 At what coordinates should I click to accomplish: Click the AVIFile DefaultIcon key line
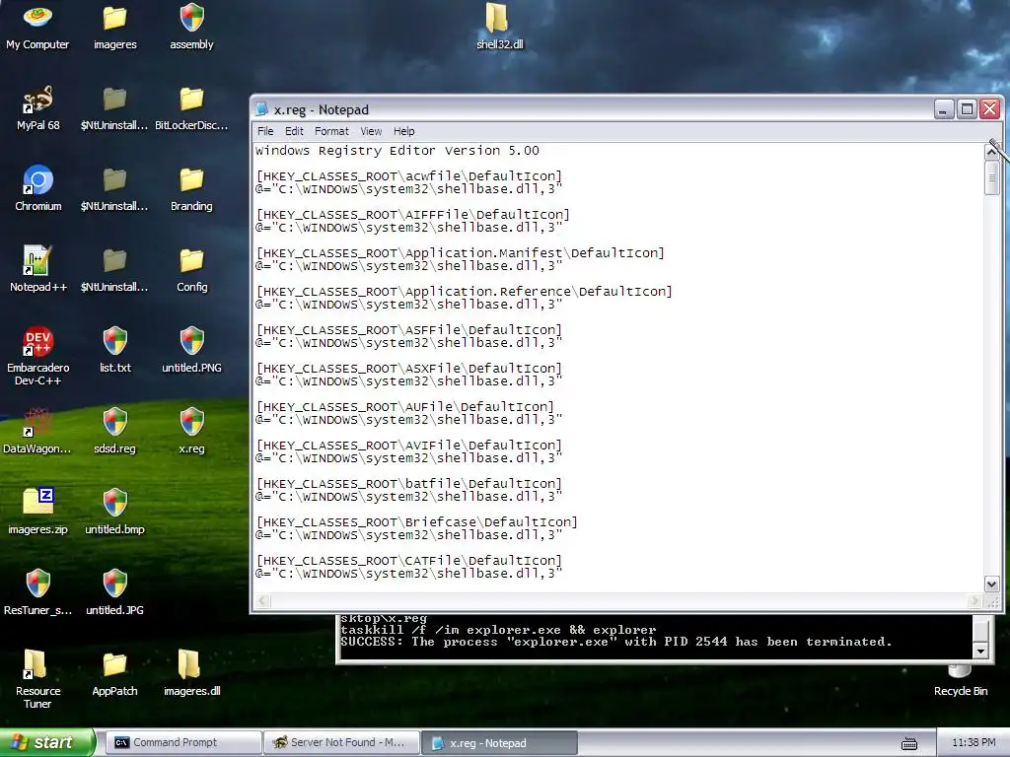coord(409,446)
